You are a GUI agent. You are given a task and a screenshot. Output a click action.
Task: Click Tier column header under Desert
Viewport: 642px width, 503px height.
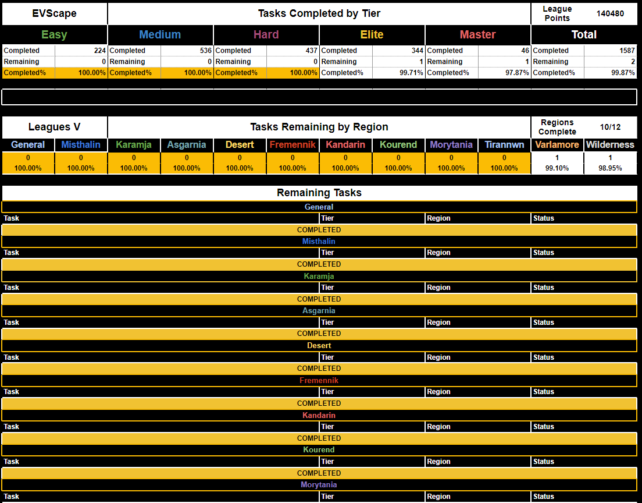click(372, 357)
